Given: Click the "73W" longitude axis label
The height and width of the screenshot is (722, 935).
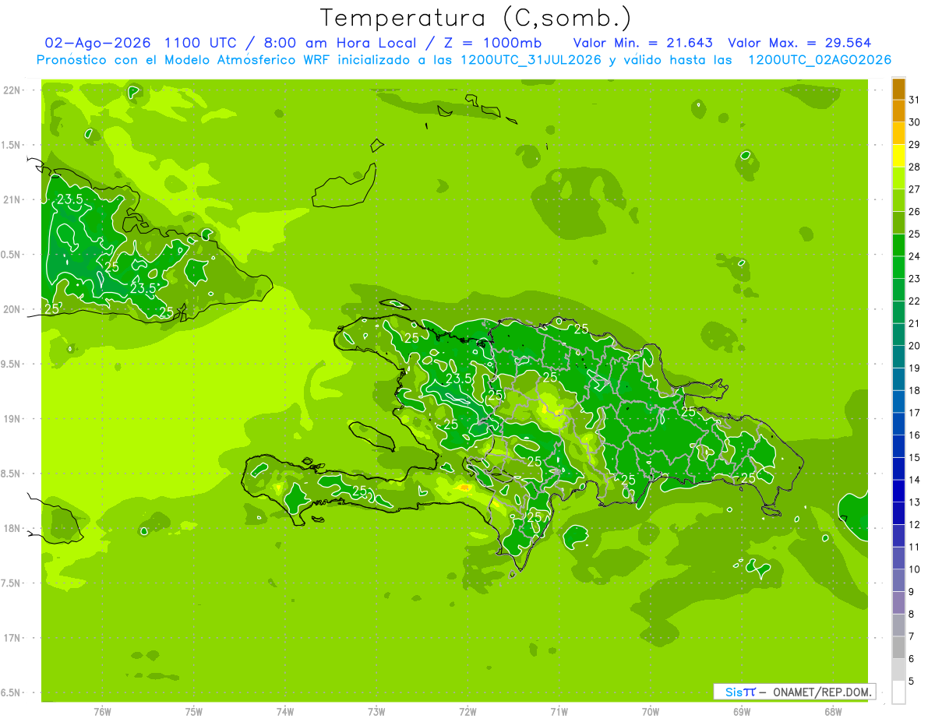Looking at the screenshot, I should pyautogui.click(x=376, y=711).
